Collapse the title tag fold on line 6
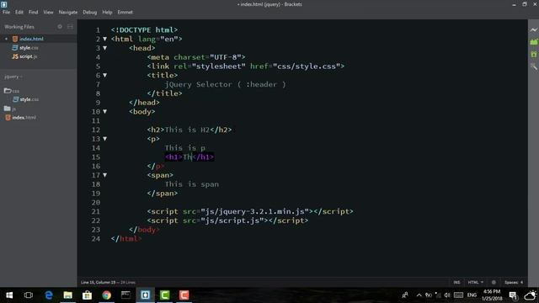The width and height of the screenshot is (539, 303). pos(104,75)
